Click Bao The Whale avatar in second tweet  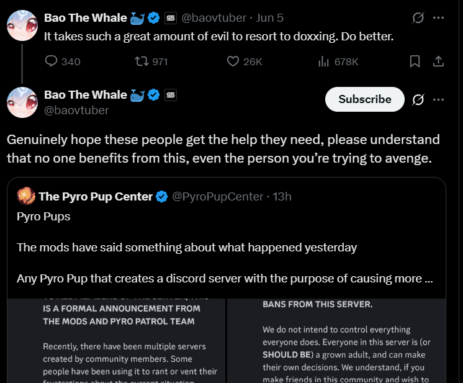click(22, 102)
